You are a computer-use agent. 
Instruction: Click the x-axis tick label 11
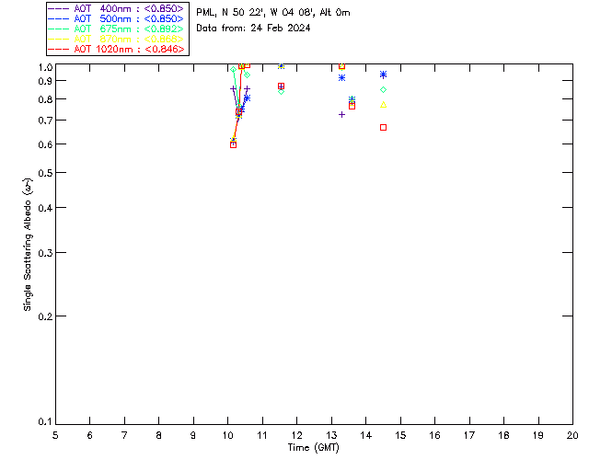262,435
